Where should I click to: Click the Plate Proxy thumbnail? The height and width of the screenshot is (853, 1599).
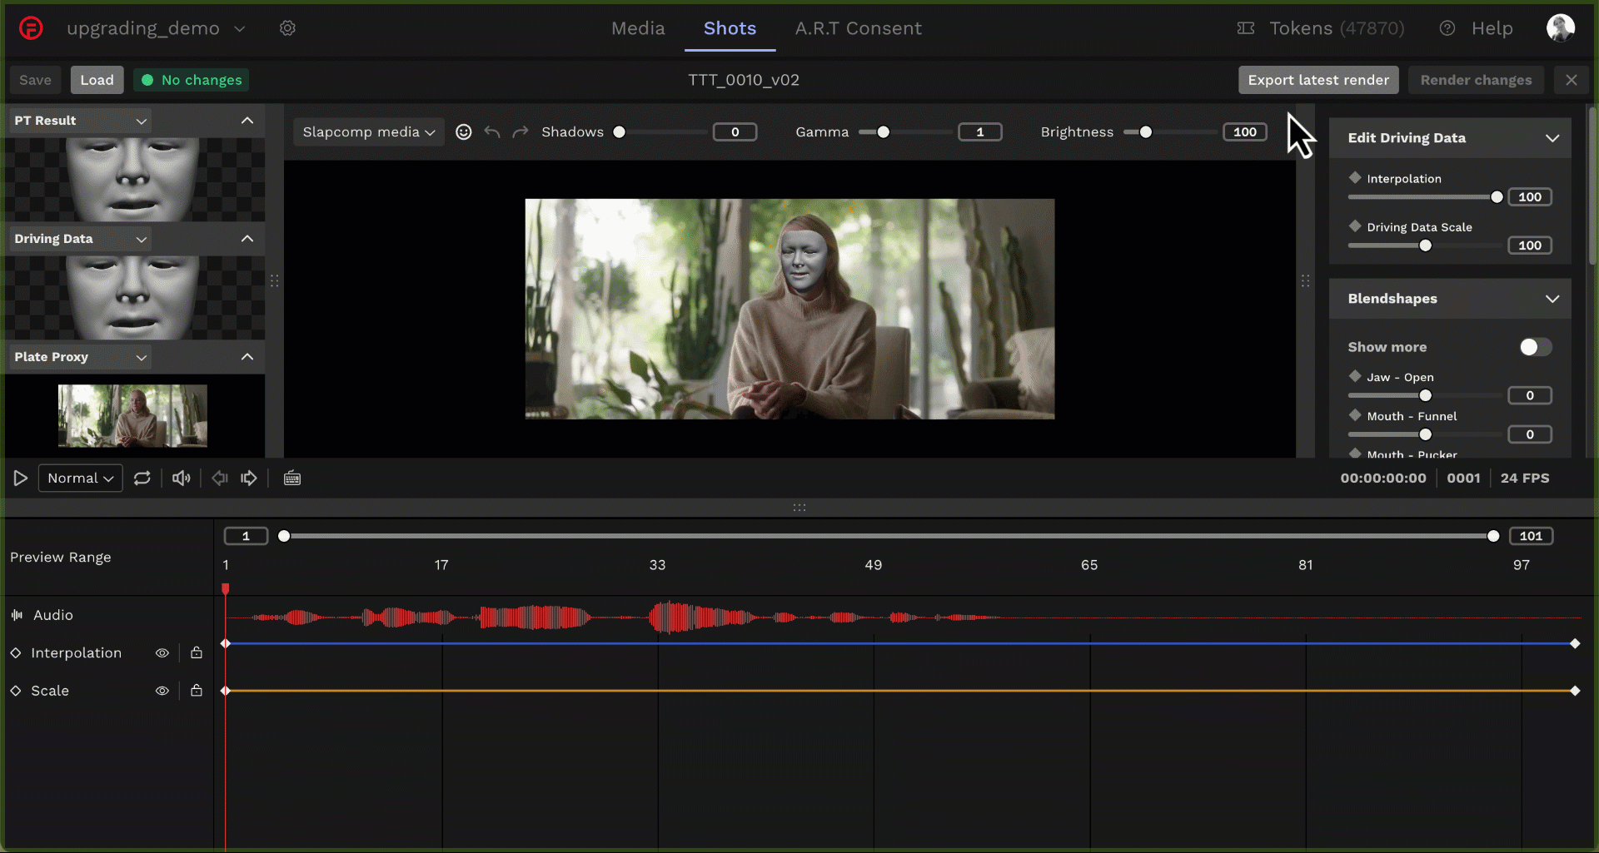click(132, 415)
